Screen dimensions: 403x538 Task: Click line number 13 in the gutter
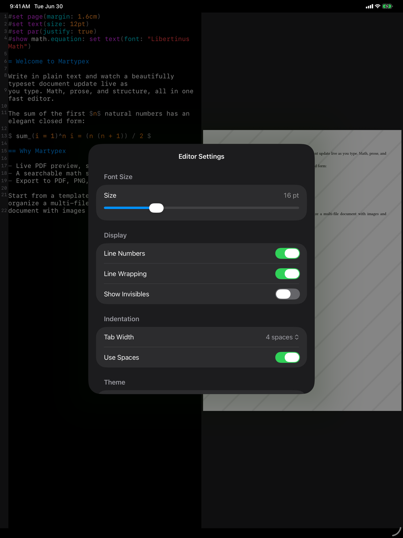pyautogui.click(x=4, y=136)
